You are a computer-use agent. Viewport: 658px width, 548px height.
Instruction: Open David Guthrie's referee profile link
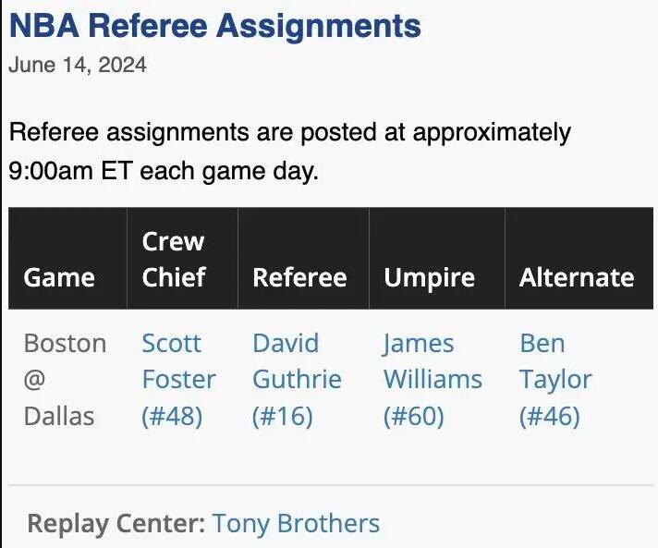click(x=297, y=379)
